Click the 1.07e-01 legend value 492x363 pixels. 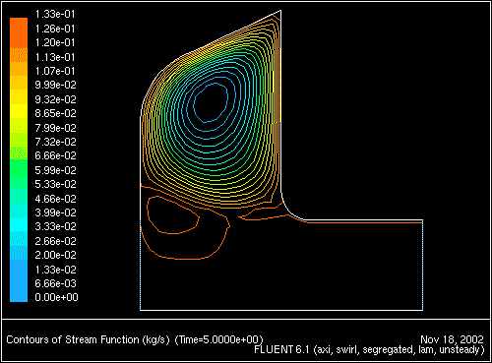55,71
